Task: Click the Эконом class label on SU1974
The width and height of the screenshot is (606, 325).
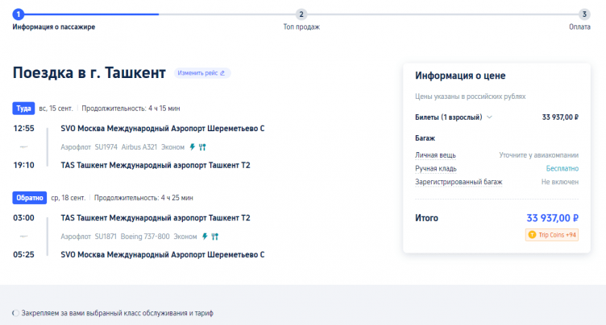Action: click(172, 147)
